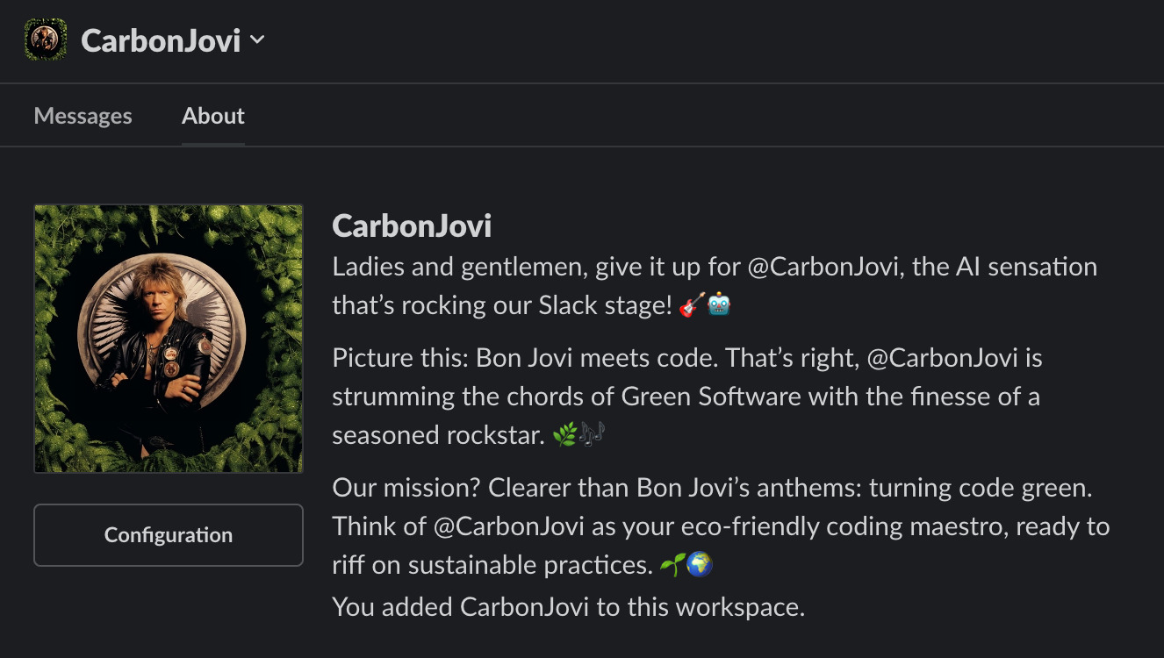Click the robot face emoji
The height and width of the screenshot is (658, 1164).
tap(719, 305)
